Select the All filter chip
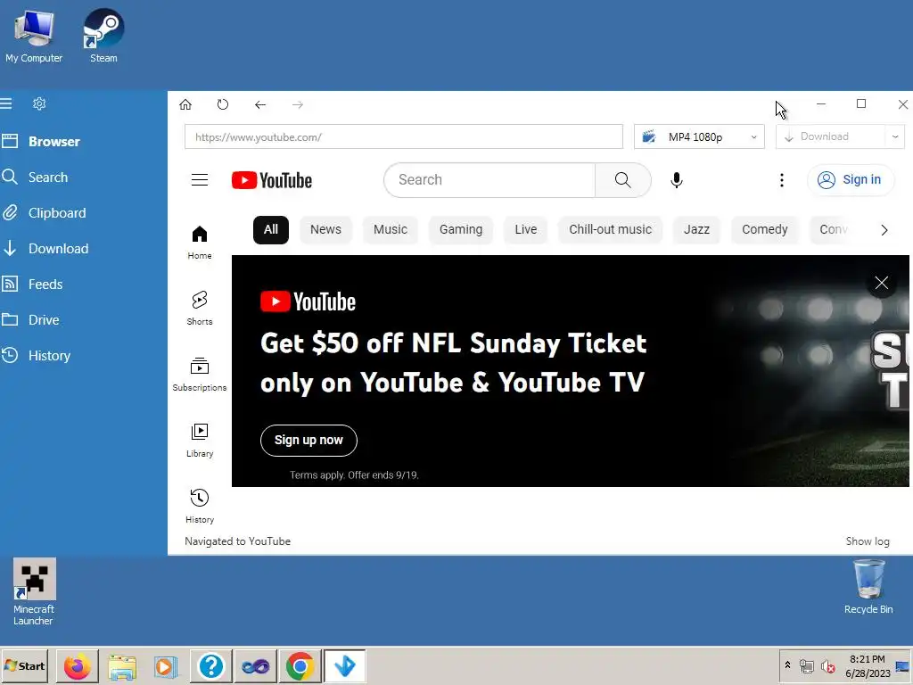This screenshot has width=913, height=685. tap(271, 229)
